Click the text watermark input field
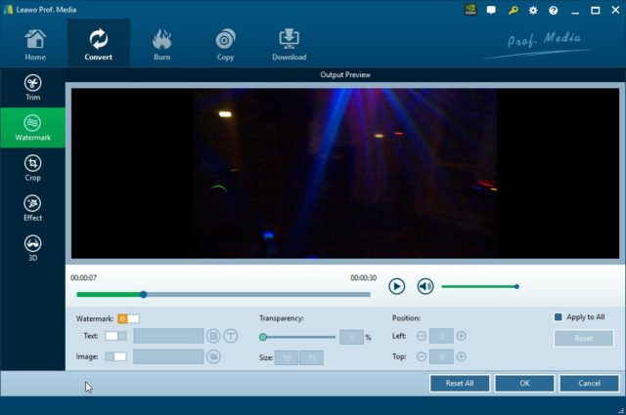The width and height of the screenshot is (626, 415). click(x=168, y=336)
